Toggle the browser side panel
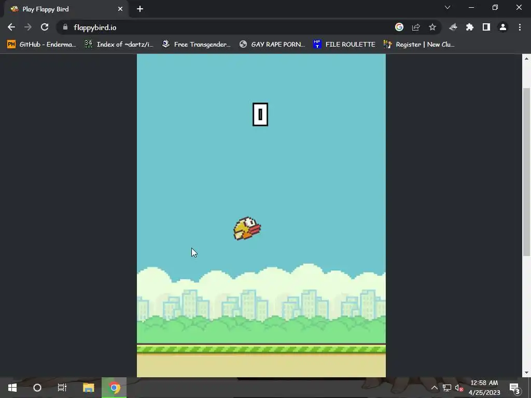This screenshot has width=531, height=398. 486,27
